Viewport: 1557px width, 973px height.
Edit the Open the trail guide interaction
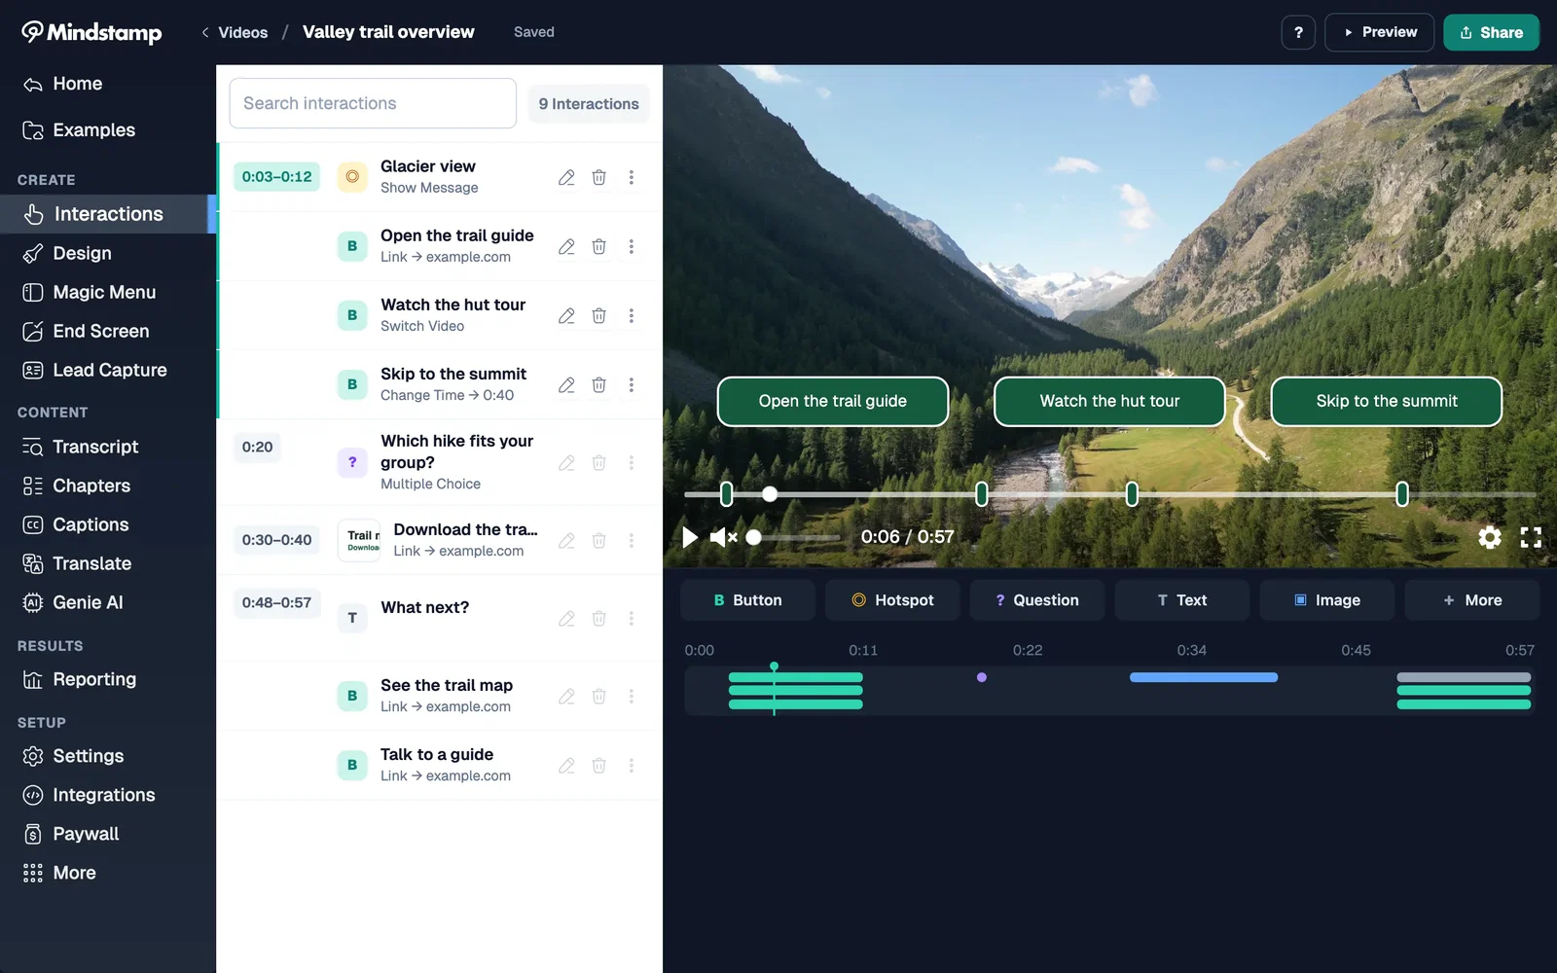coord(566,246)
